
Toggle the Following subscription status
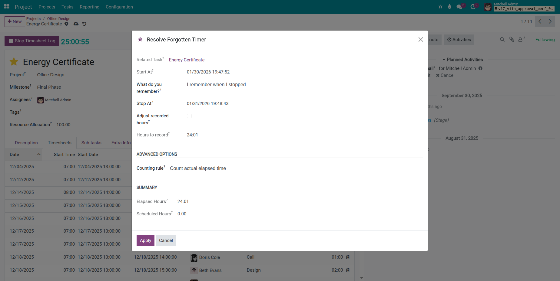pyautogui.click(x=545, y=40)
